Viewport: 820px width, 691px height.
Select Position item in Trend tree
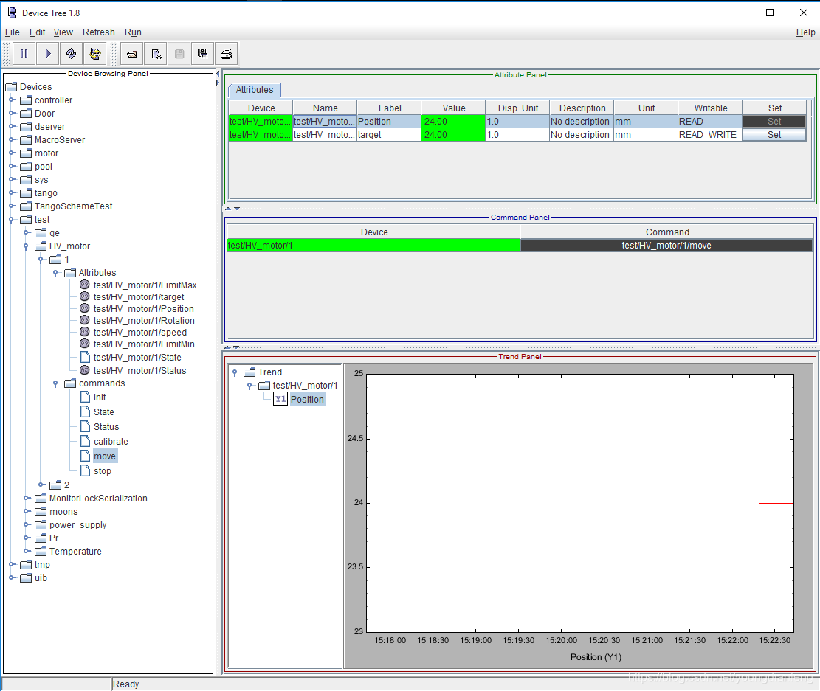point(308,400)
